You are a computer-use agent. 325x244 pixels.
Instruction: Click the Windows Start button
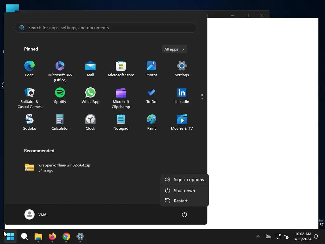pyautogui.click(x=10, y=236)
